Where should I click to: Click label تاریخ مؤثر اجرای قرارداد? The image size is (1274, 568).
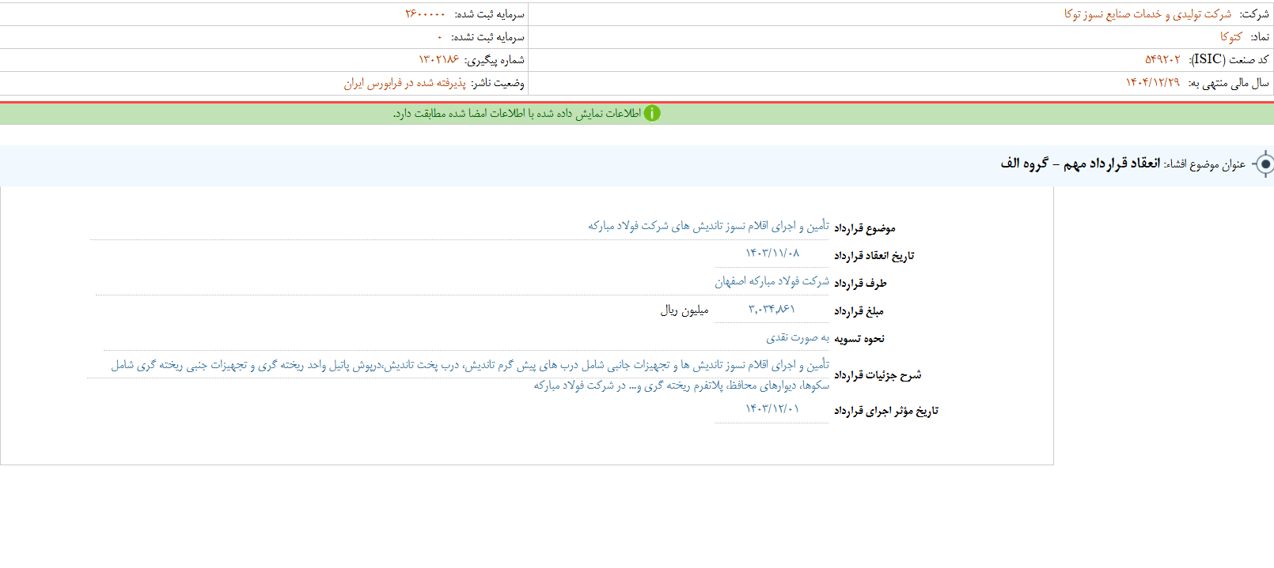886,411
